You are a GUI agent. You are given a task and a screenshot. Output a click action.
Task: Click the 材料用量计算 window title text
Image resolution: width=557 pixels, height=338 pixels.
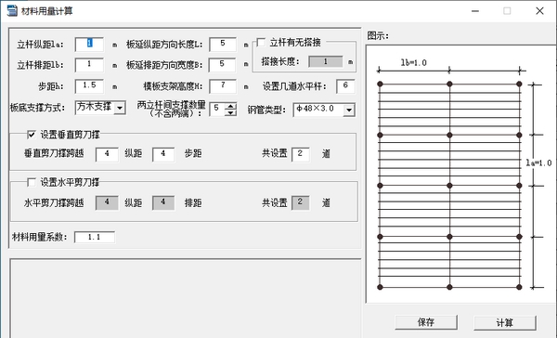tap(47, 11)
